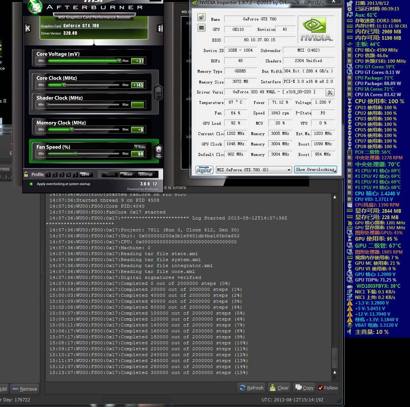
Task: Click the Core Clock slider handle
Action: [x=64, y=85]
